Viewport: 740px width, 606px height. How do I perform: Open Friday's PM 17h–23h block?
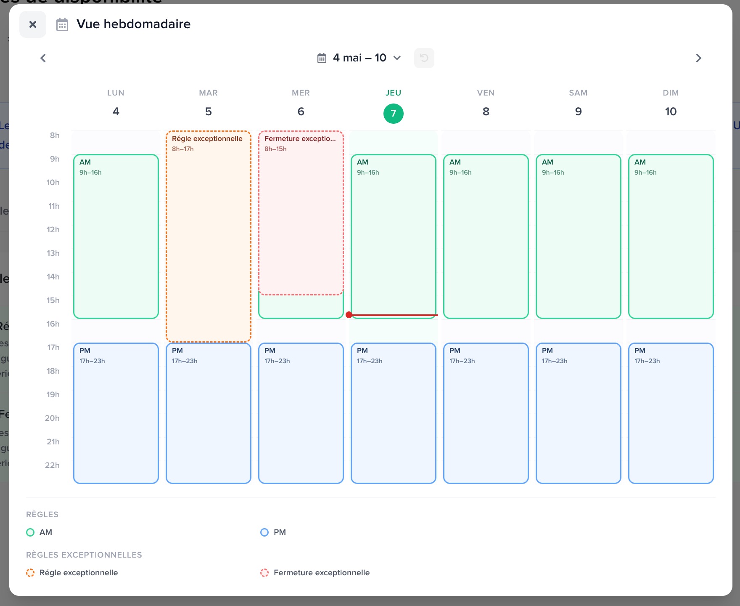[x=486, y=413]
